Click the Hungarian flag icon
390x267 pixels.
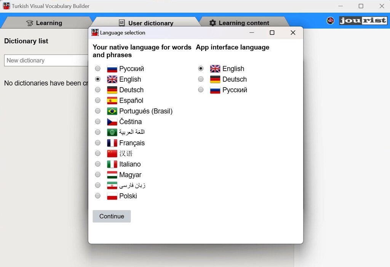click(x=112, y=175)
